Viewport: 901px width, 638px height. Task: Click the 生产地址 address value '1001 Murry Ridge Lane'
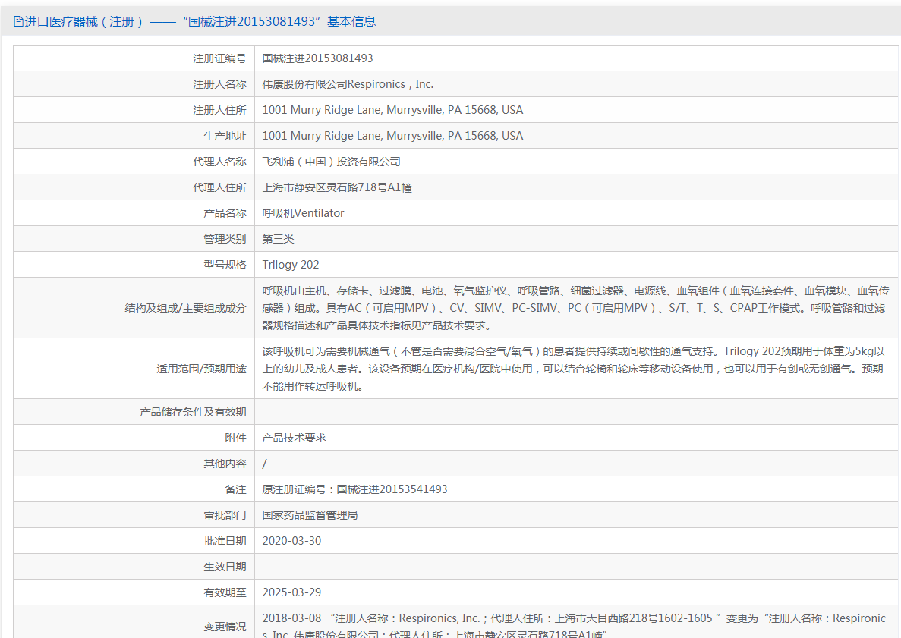tap(392, 136)
